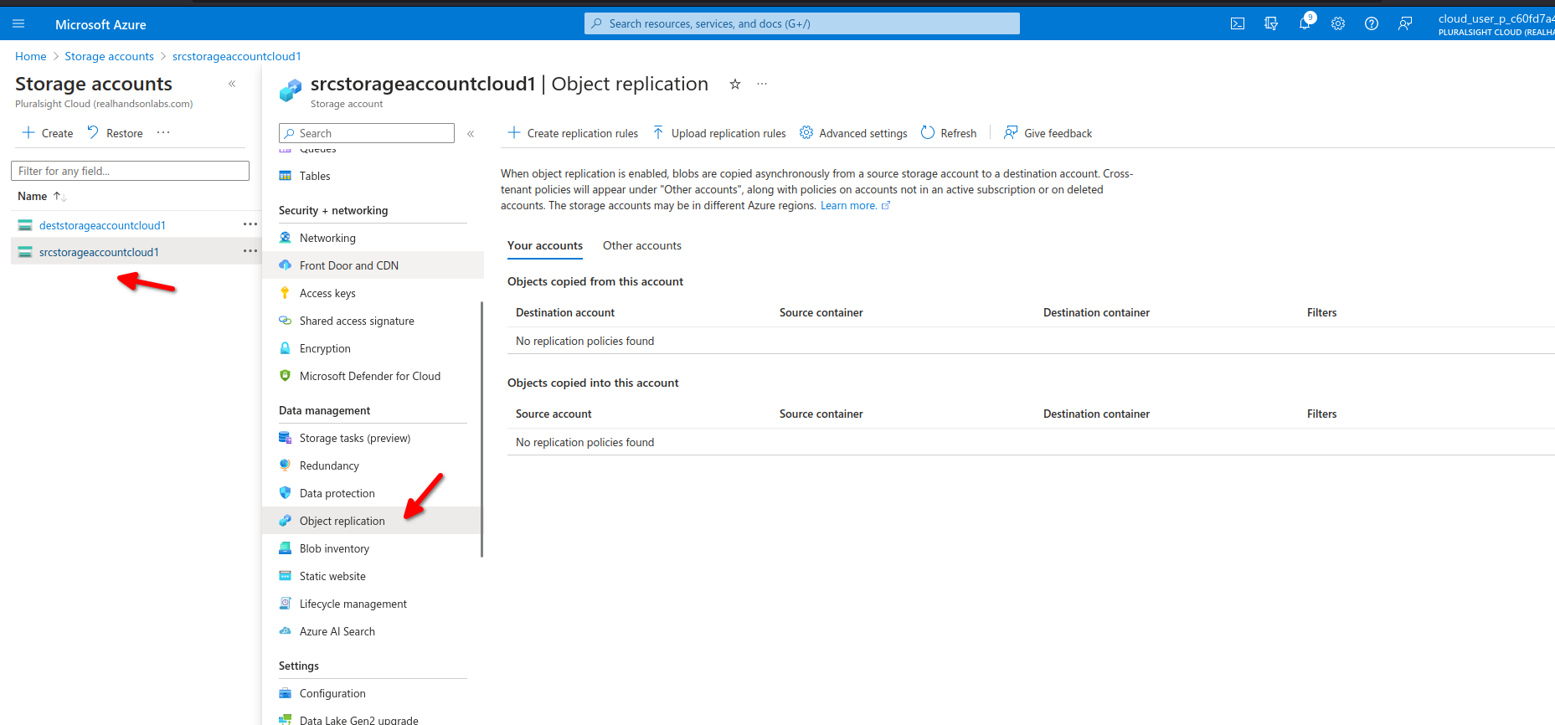Switch to the Other accounts tab
Screen dimensions: 1555x725
pos(641,245)
